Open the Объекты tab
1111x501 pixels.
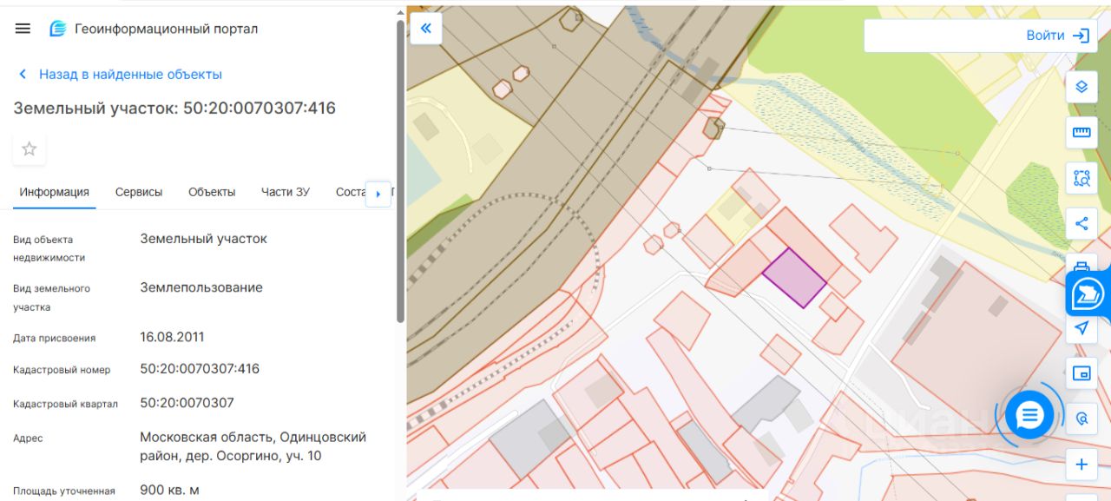pyautogui.click(x=212, y=192)
